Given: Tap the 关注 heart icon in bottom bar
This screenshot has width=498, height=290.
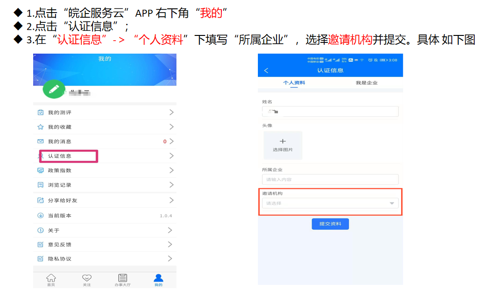Looking at the screenshot, I should (x=87, y=279).
